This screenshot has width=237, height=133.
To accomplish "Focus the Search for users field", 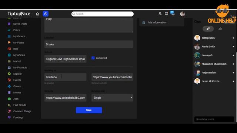I will coord(214,119).
